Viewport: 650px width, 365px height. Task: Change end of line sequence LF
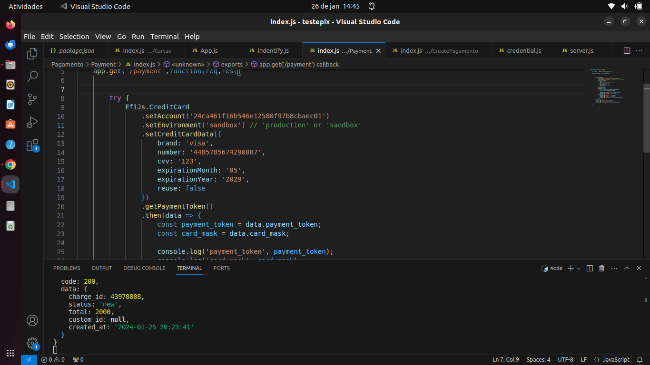pos(583,360)
